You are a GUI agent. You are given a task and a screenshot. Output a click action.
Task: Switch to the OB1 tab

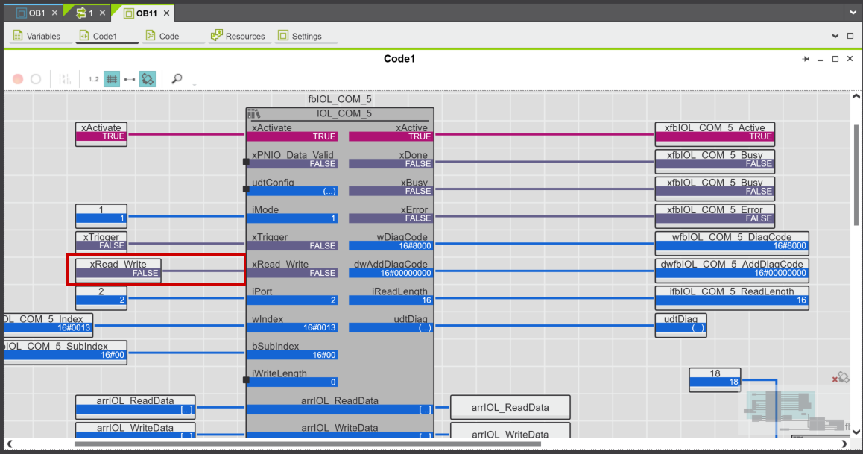36,13
